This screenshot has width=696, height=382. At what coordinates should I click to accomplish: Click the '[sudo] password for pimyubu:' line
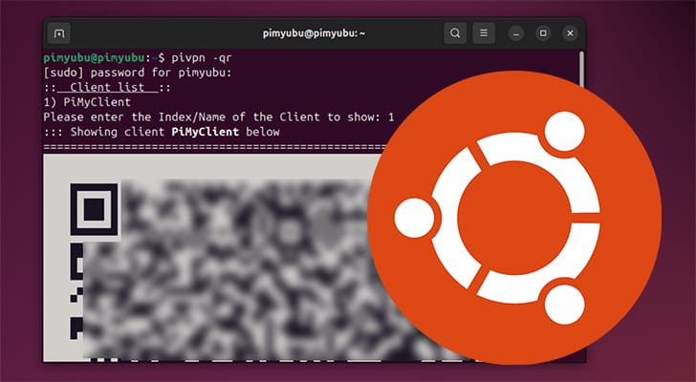(x=138, y=73)
